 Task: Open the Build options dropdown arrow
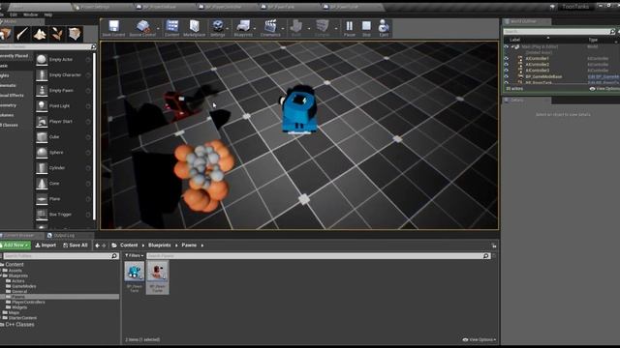tap(309, 28)
